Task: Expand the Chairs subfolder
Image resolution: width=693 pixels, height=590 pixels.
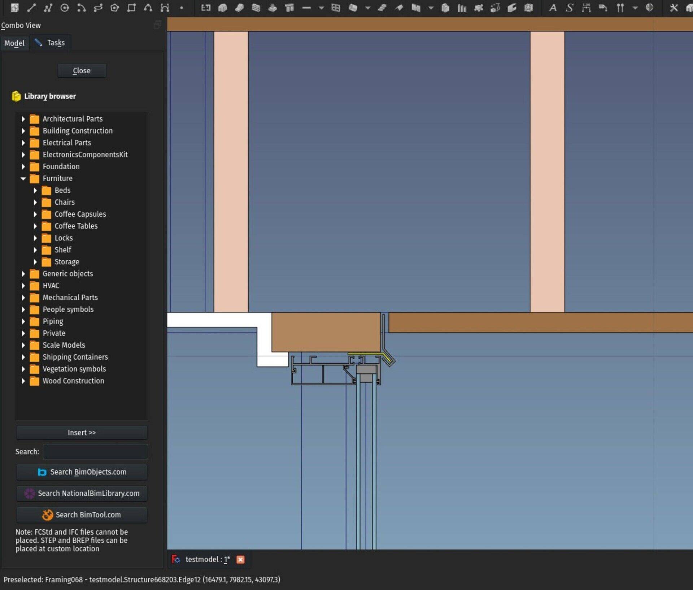Action: tap(35, 202)
